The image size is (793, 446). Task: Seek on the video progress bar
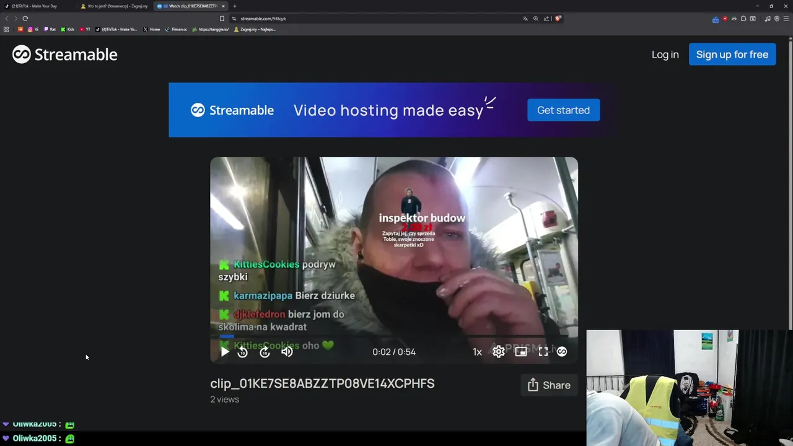coord(394,336)
